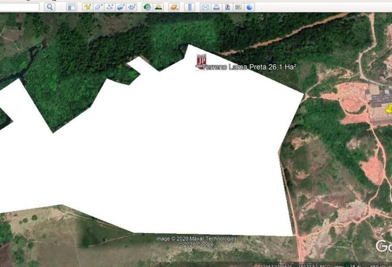This screenshot has height=267, width=392.
Task: Show historical imagery clock icon
Action: 147,7
